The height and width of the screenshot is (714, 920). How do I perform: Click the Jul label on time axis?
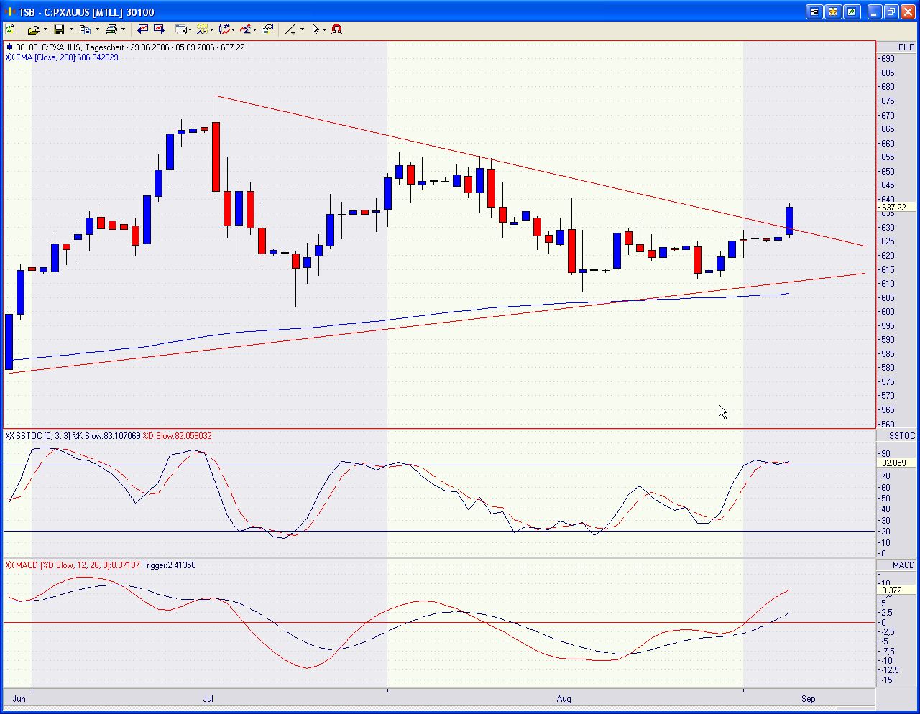click(x=208, y=699)
